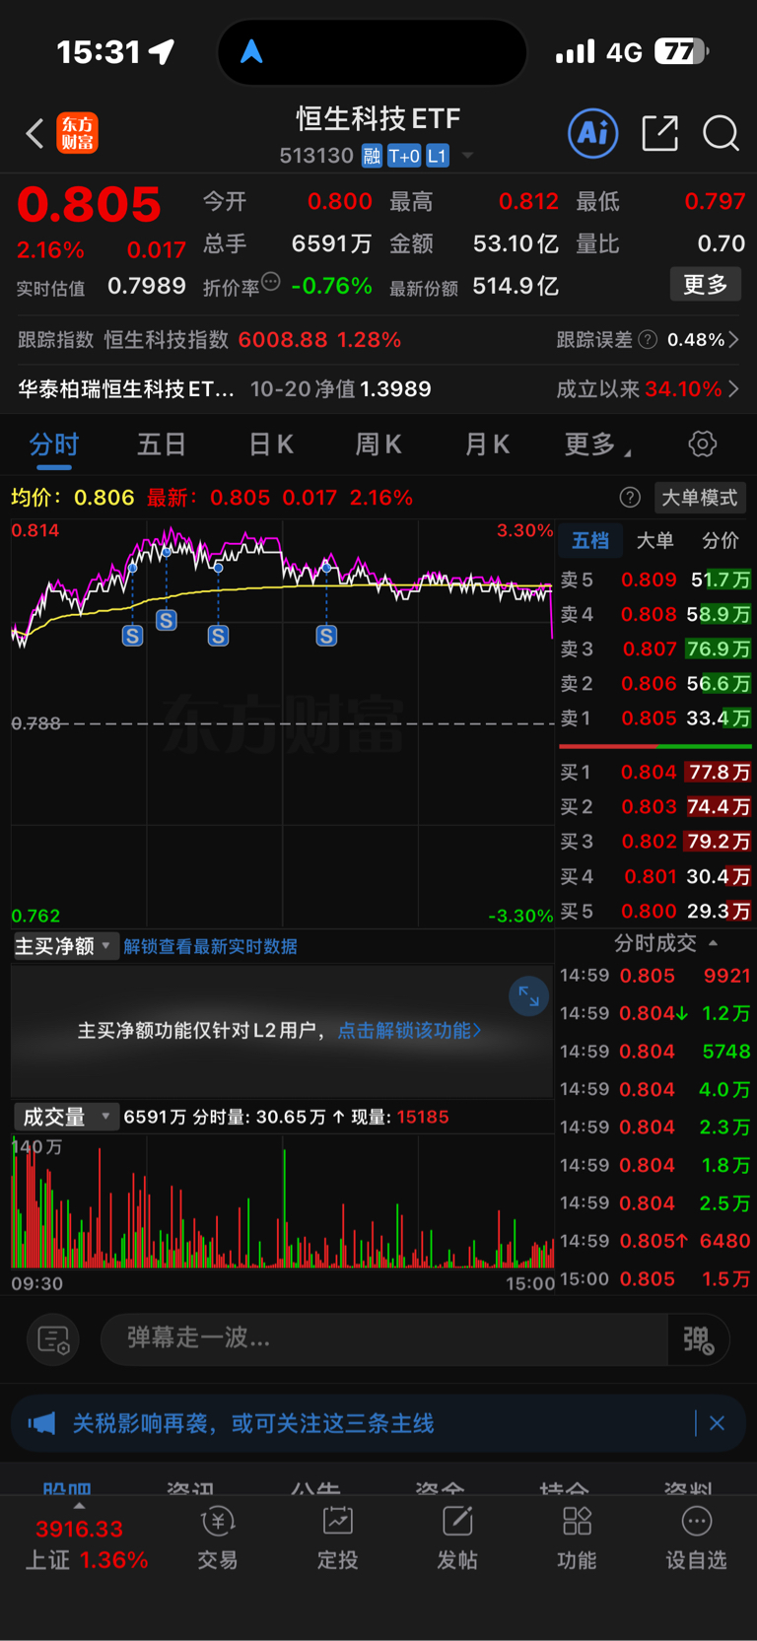Open 交易 in bottom bar
The image size is (757, 1641).
tap(218, 1538)
